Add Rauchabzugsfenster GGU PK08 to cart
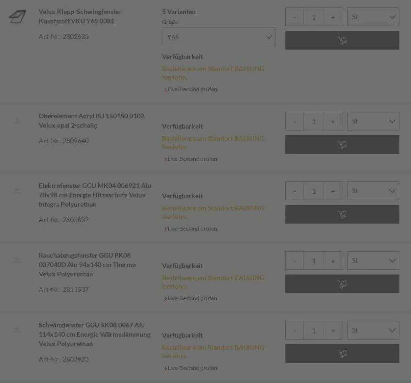 pos(342,284)
